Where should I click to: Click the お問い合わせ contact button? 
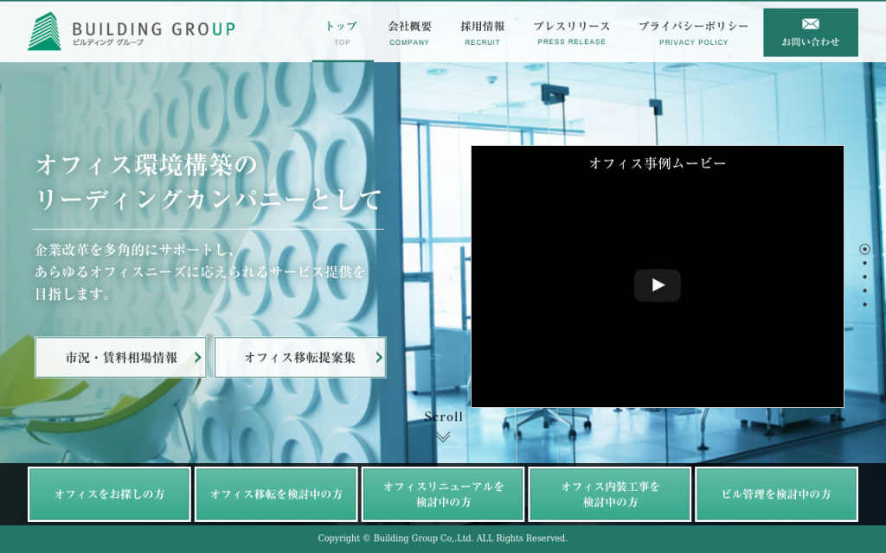(x=810, y=32)
